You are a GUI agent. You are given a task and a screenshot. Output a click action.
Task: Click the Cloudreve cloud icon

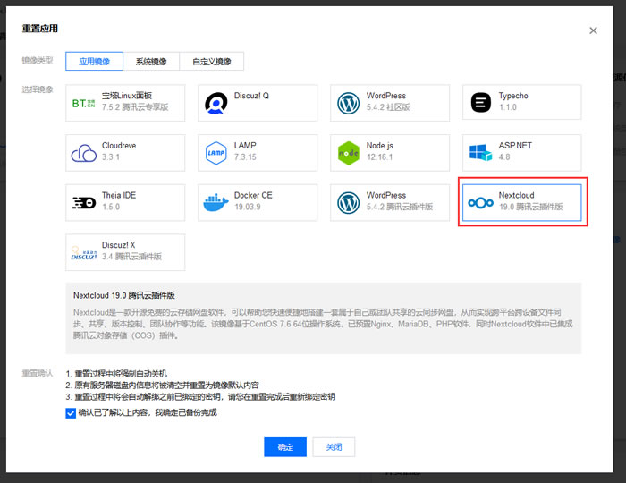click(84, 153)
